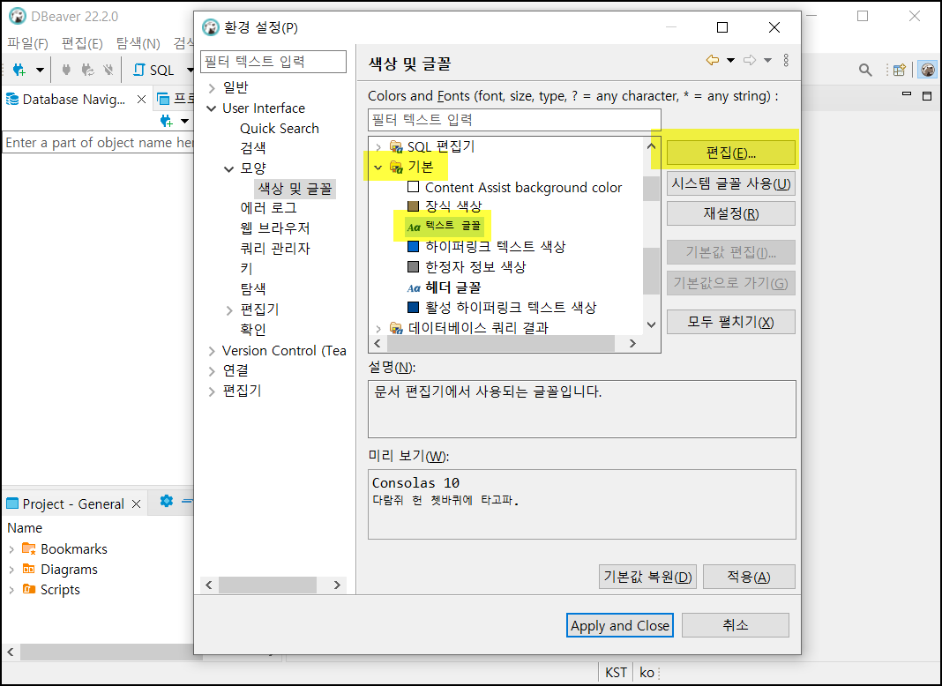Select the DBeaver perspective beaver icon
Viewport: 942px width, 686px height.
coord(928,70)
